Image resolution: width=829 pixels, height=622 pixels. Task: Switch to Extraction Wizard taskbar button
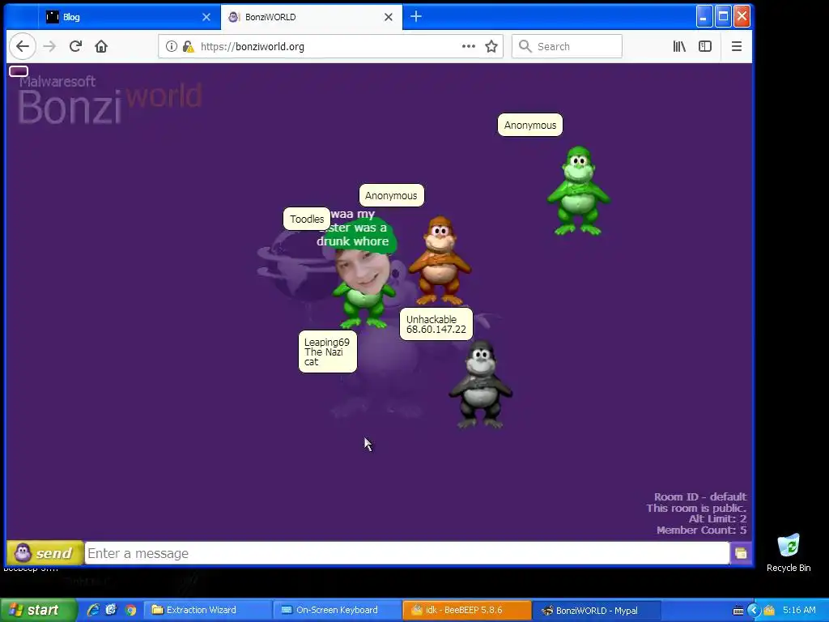point(207,611)
